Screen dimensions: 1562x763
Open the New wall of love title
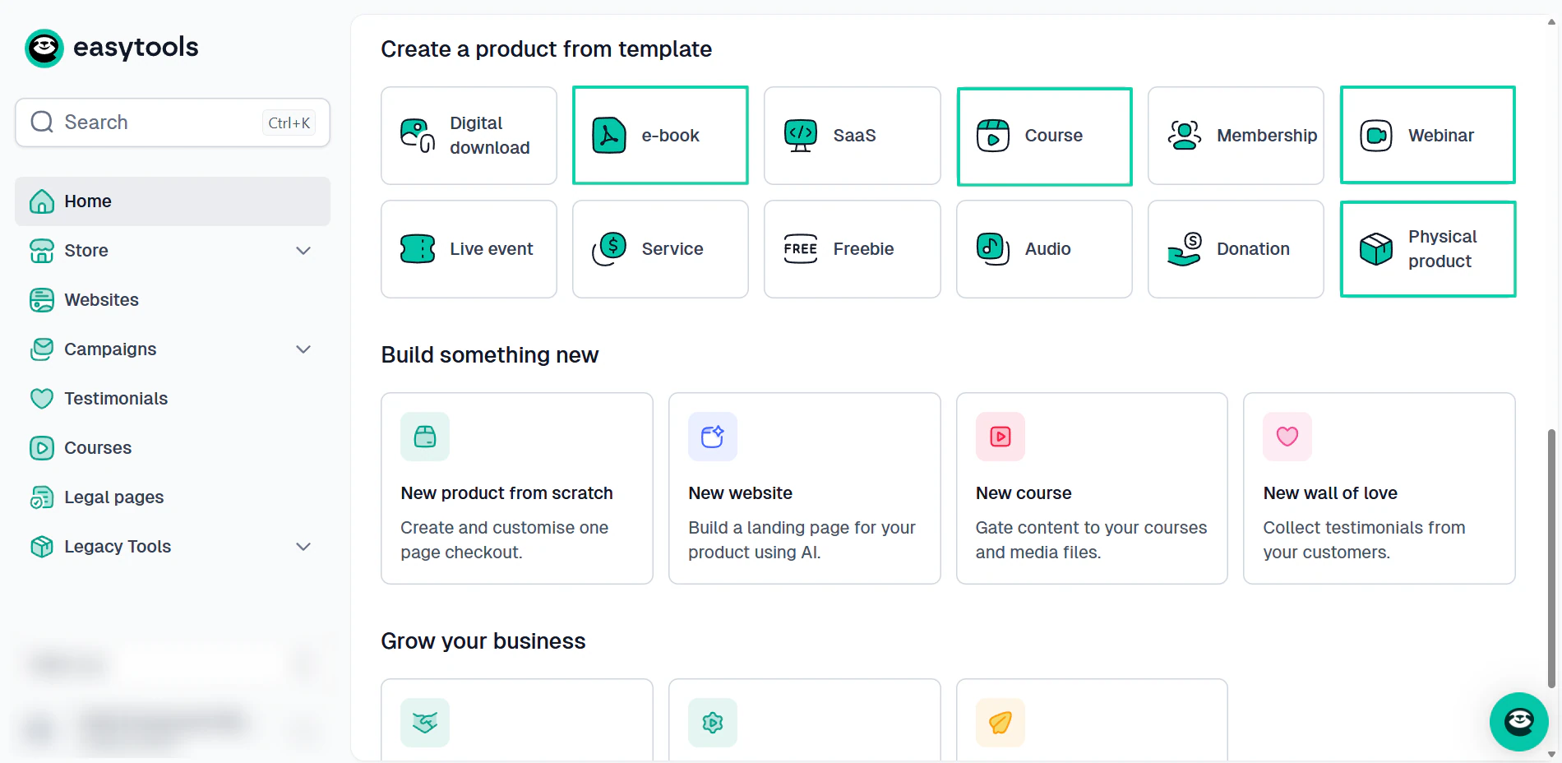[1330, 493]
